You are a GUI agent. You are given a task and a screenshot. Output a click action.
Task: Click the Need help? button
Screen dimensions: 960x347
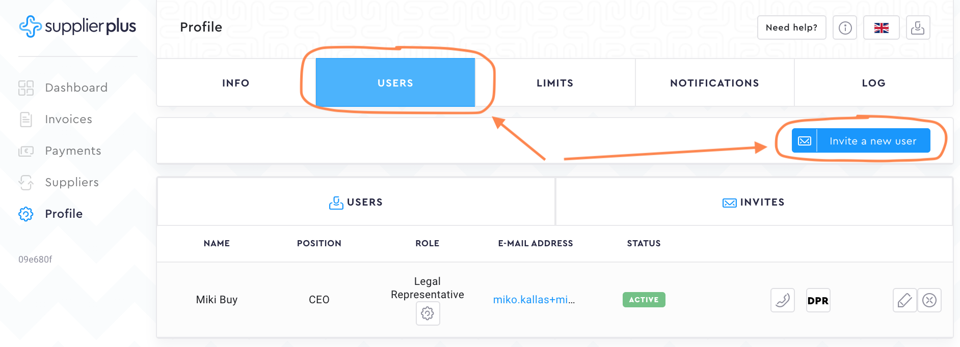[x=791, y=27]
